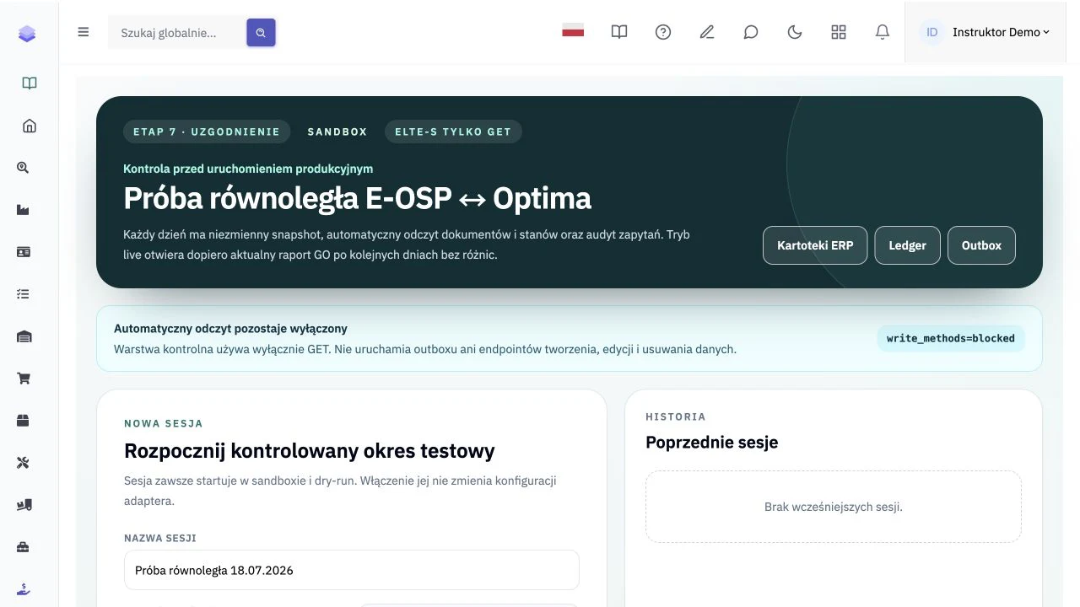This screenshot has width=1080, height=607.
Task: Open the hand-with-dollar icon in sidebar
Action: click(x=24, y=589)
